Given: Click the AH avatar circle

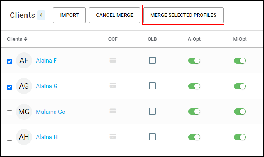Looking at the screenshot, I should tap(24, 137).
